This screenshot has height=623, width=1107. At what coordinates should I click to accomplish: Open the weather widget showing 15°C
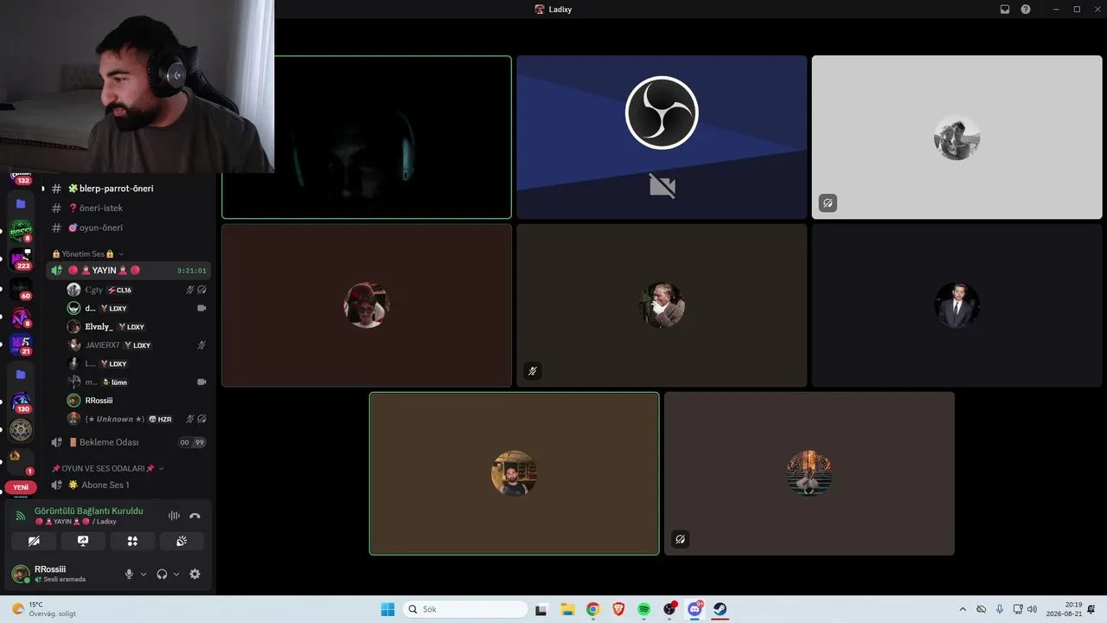click(x=43, y=609)
